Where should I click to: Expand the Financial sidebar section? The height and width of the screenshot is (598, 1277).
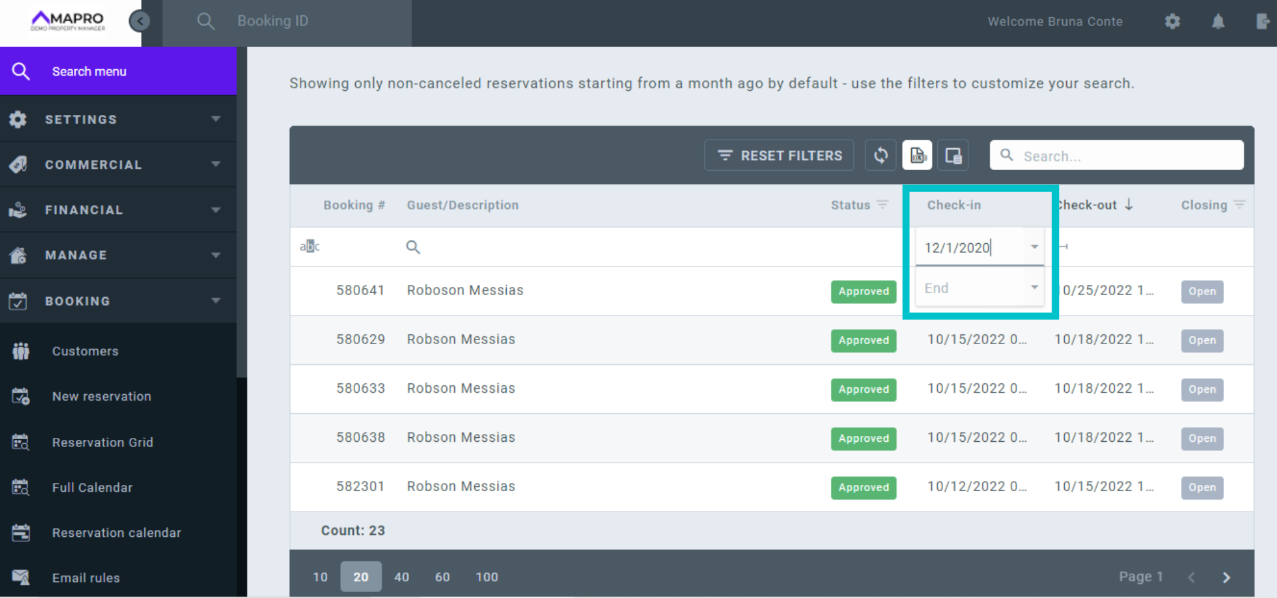(118, 210)
